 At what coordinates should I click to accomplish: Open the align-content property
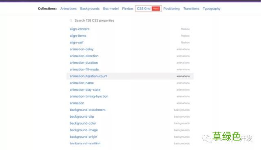click(x=80, y=29)
